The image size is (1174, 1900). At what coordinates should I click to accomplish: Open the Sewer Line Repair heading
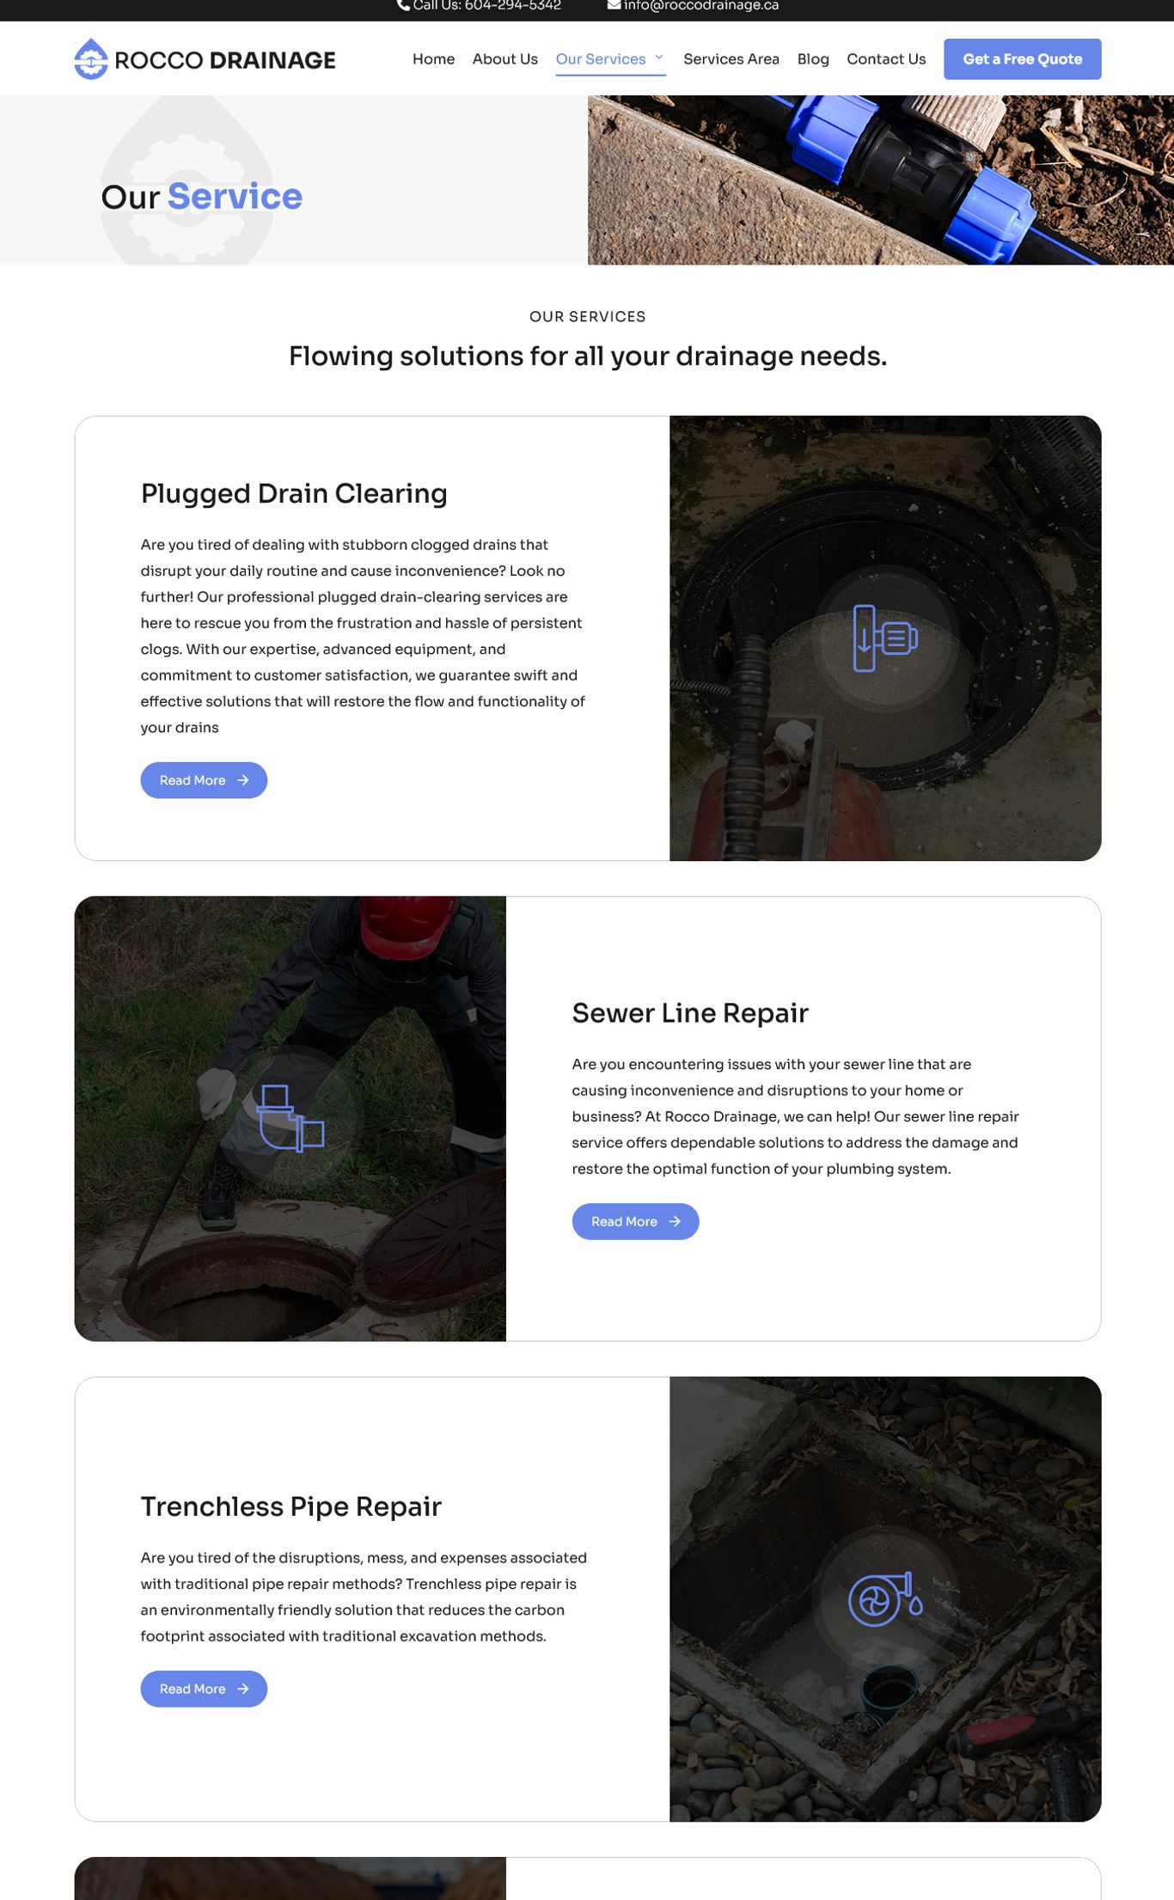[690, 1013]
